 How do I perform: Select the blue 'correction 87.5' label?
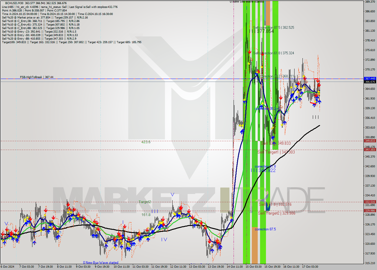click(265, 229)
